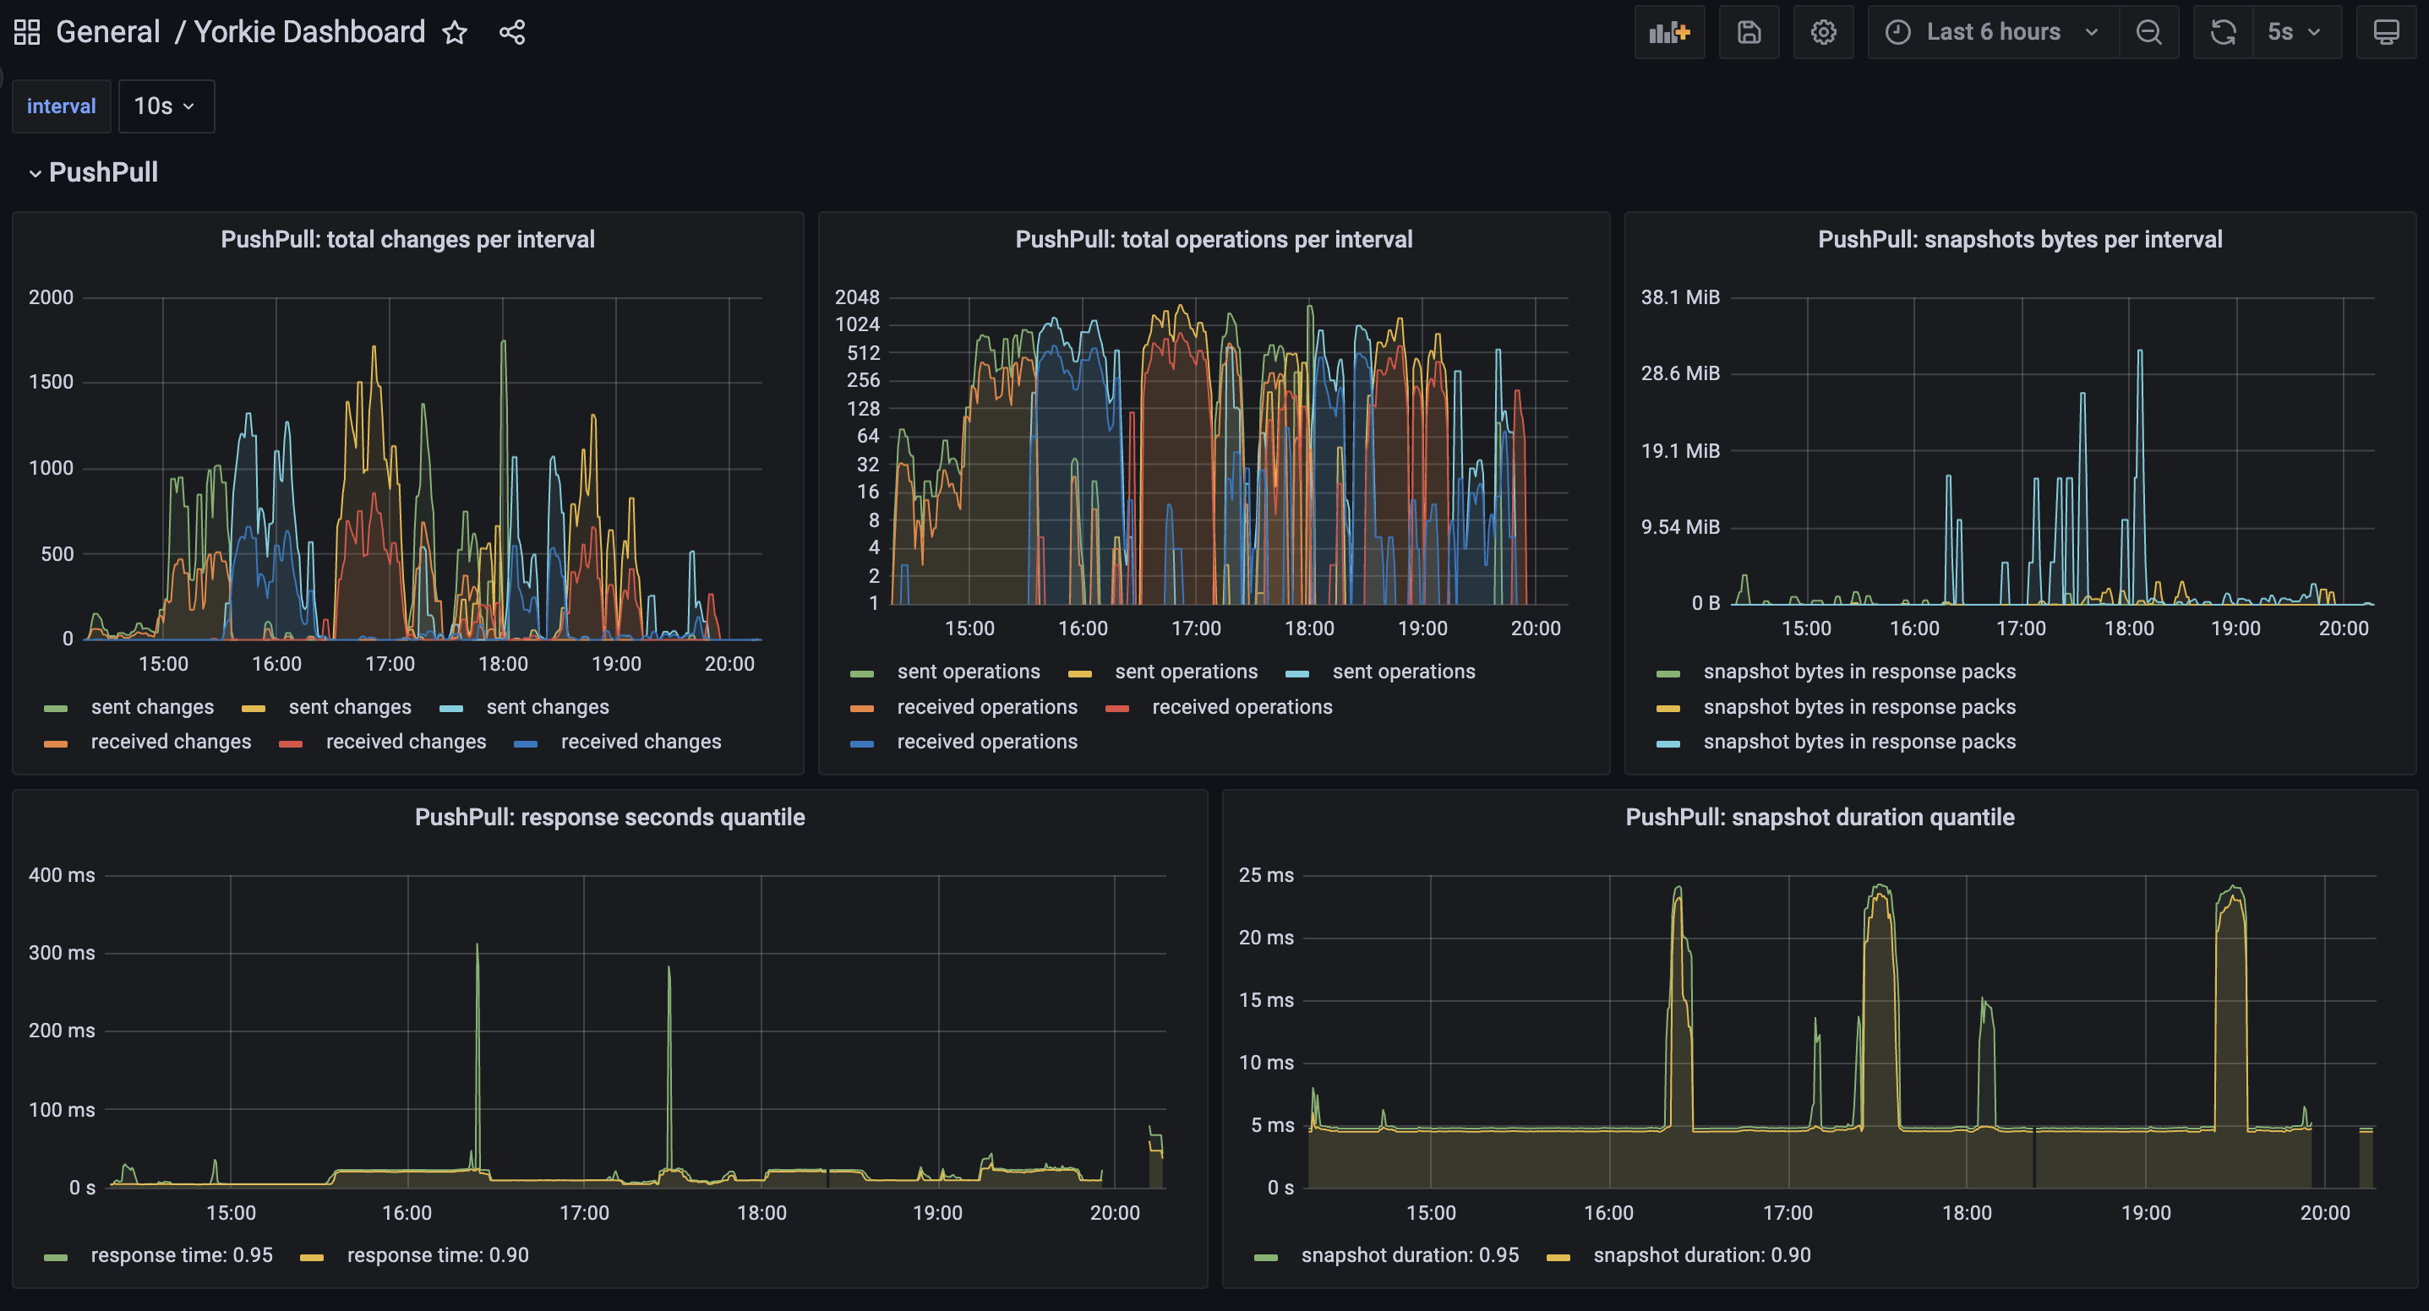The width and height of the screenshot is (2429, 1311).
Task: Toggle snapshot duration: 0.90 legend series
Action: [1701, 1255]
